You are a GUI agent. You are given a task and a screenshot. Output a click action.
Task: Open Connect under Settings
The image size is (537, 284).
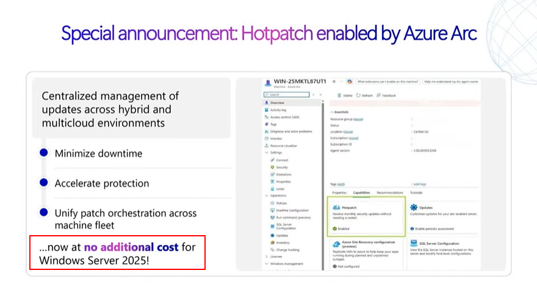coord(282,161)
